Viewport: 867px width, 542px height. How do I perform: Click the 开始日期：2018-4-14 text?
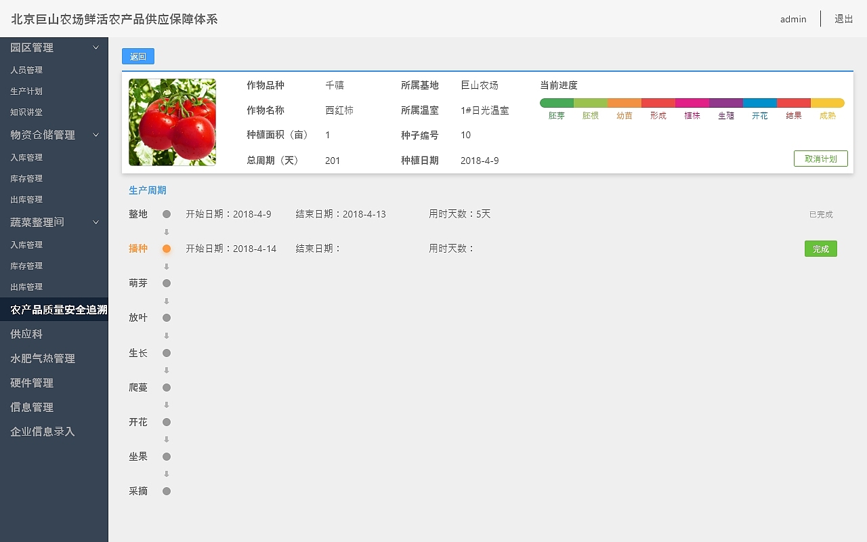click(x=231, y=249)
